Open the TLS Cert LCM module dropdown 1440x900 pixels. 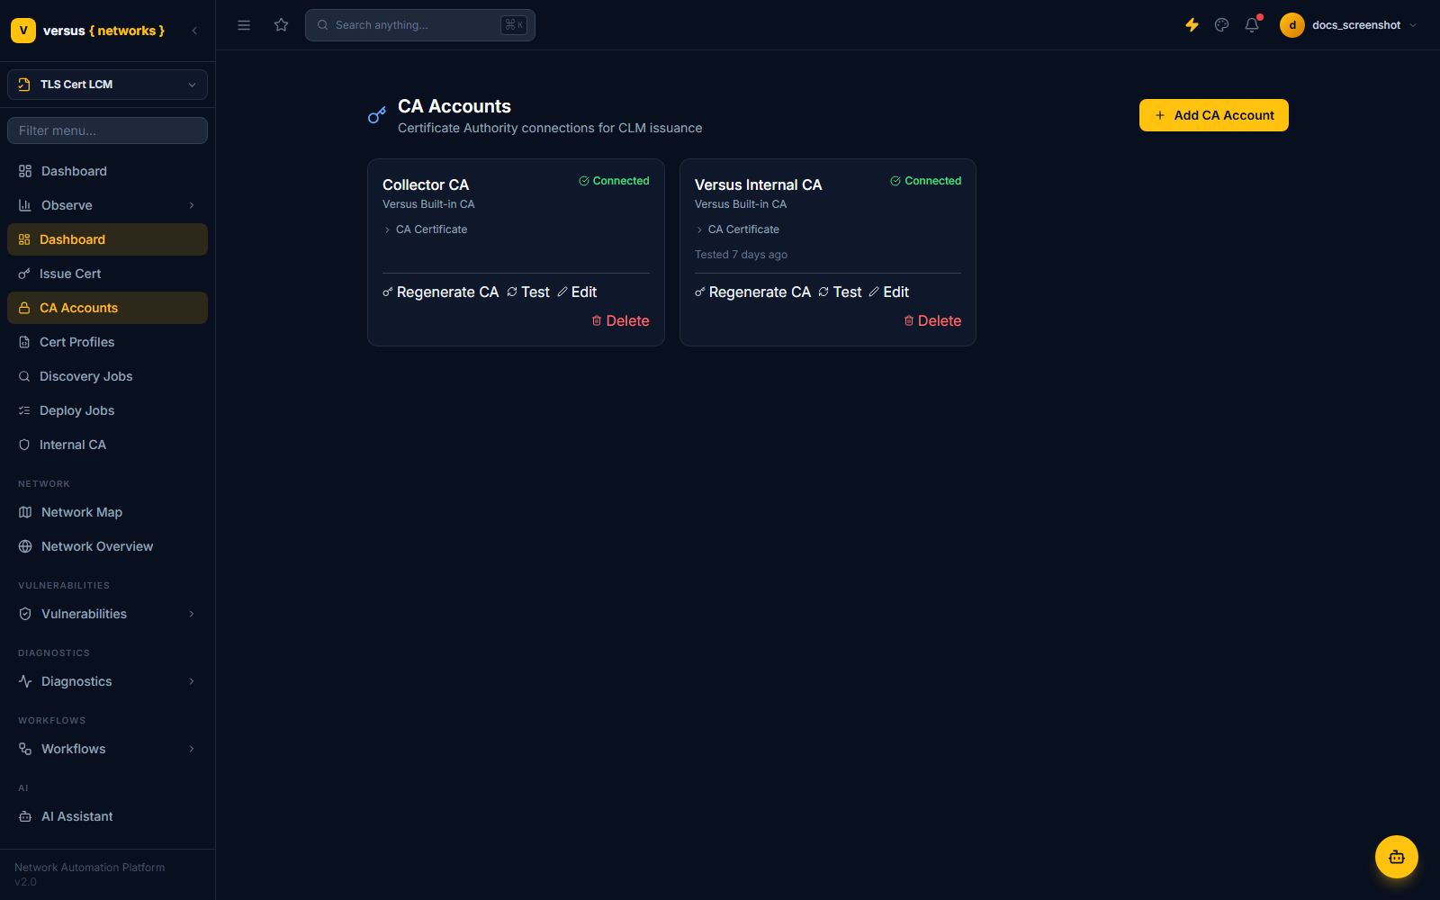[108, 85]
